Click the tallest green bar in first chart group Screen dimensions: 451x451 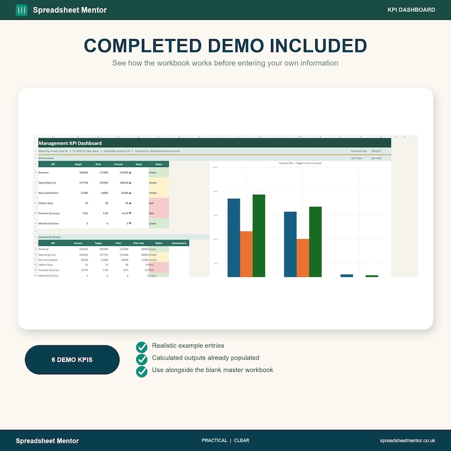pos(259,236)
